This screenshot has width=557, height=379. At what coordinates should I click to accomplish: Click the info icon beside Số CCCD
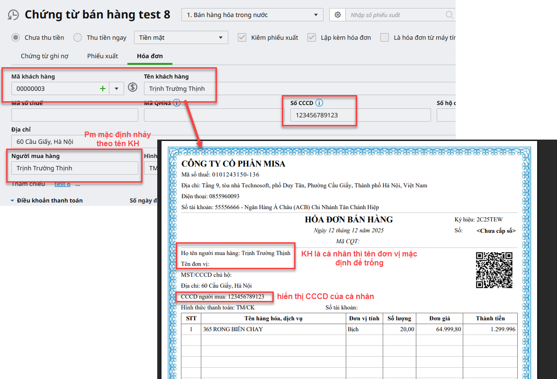[x=319, y=103]
